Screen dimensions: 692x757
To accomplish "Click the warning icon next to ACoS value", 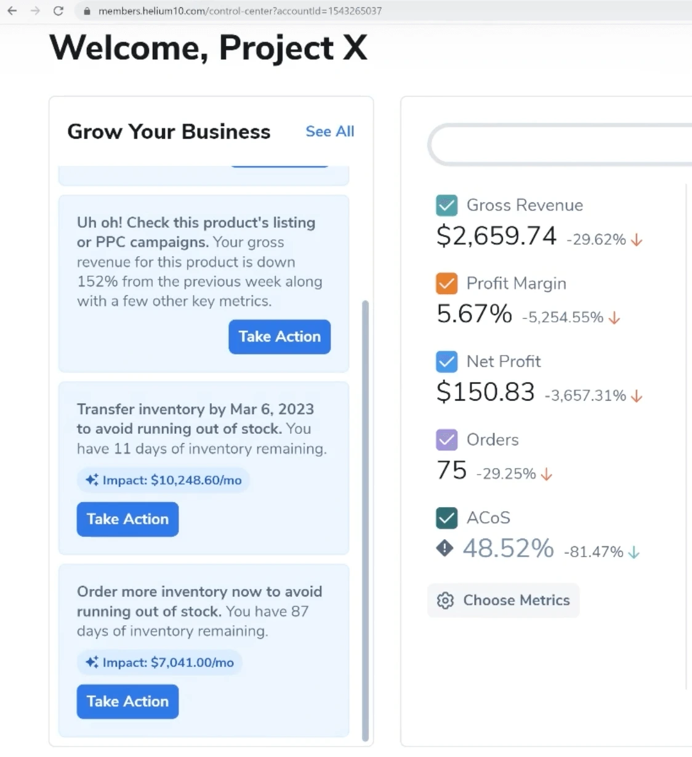I will tap(445, 548).
